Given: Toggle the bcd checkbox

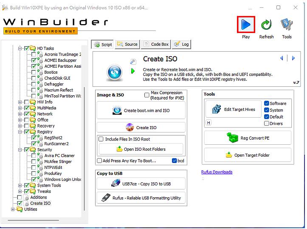Looking at the screenshot, I should click(175, 161).
